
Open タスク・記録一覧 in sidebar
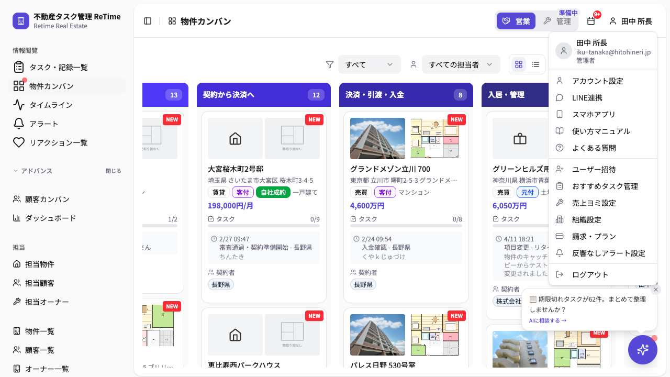tap(67, 67)
